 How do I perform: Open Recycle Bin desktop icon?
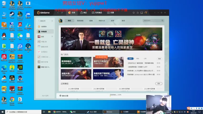point(4,4)
